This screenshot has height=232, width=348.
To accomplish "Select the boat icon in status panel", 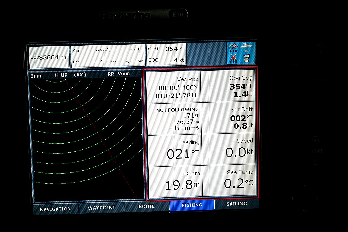I will click(246, 46).
